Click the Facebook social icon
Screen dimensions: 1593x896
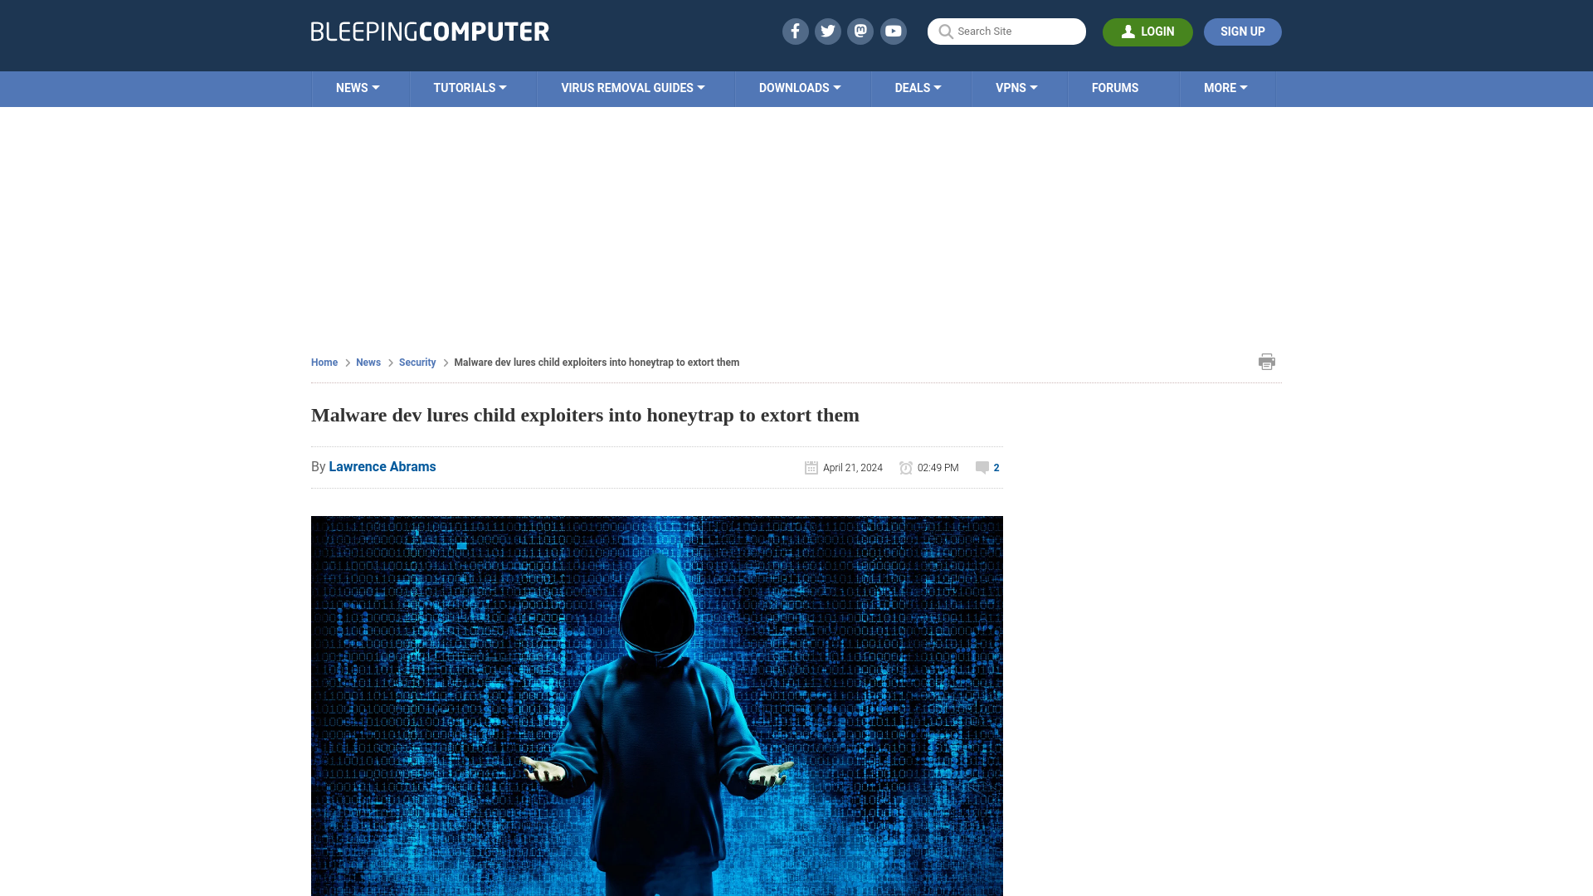(794, 31)
